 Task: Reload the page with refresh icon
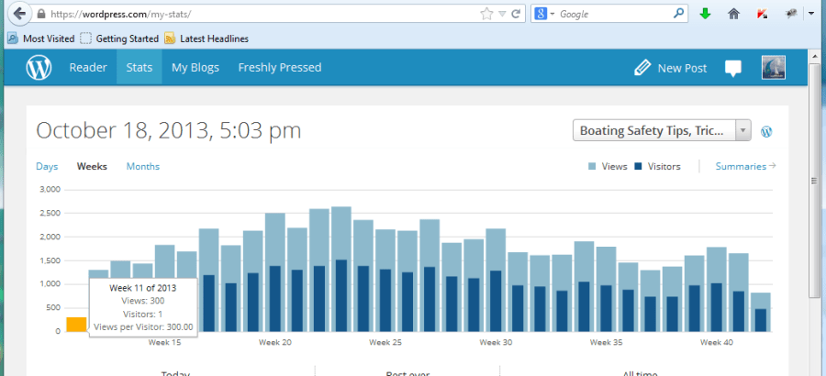516,15
